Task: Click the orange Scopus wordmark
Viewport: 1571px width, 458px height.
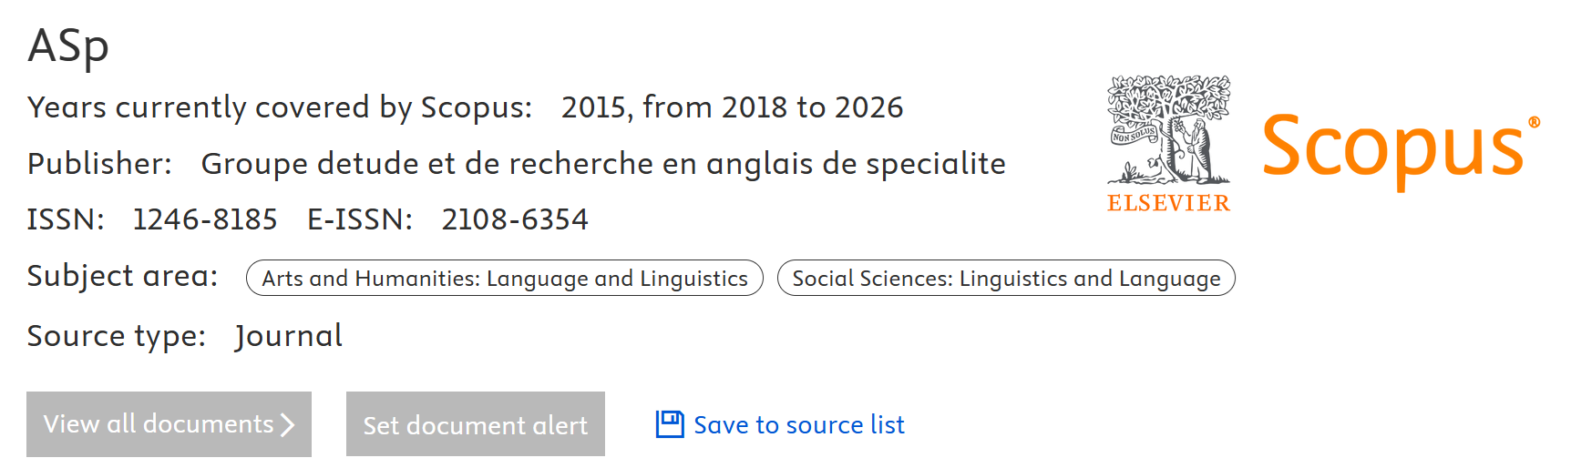Action: pyautogui.click(x=1394, y=148)
